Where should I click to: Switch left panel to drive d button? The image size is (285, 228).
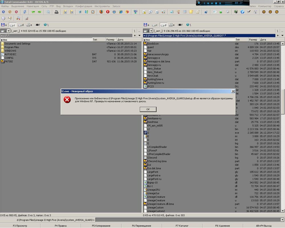(21, 25)
